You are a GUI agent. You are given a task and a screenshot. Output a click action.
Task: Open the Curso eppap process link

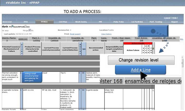pos(104,39)
